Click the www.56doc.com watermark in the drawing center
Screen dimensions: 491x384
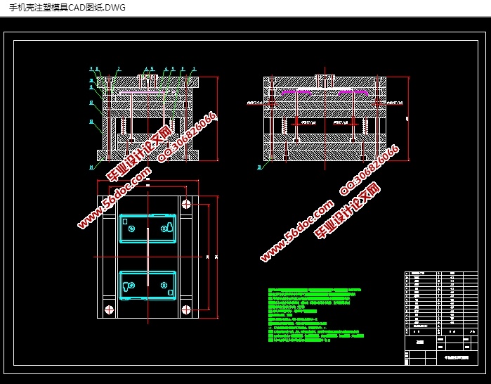(x=296, y=231)
